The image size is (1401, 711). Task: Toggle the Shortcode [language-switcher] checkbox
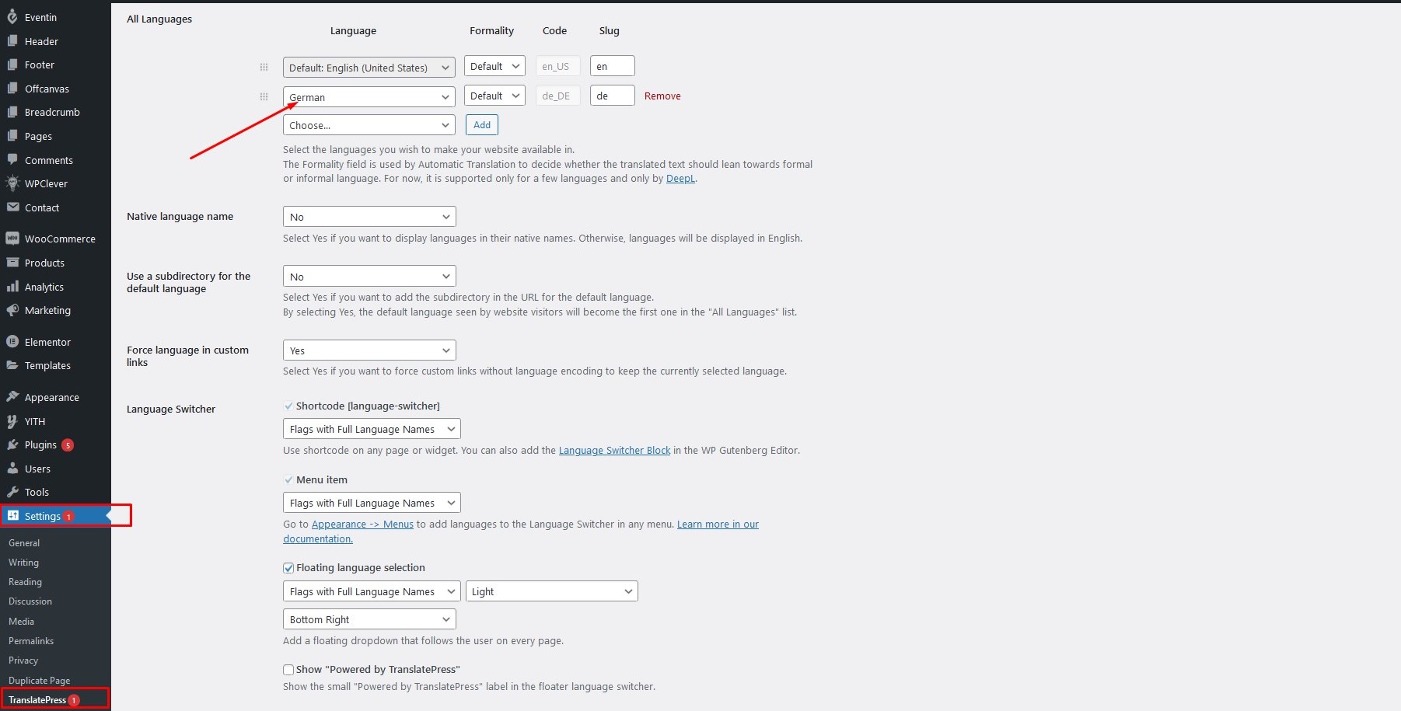click(x=288, y=406)
